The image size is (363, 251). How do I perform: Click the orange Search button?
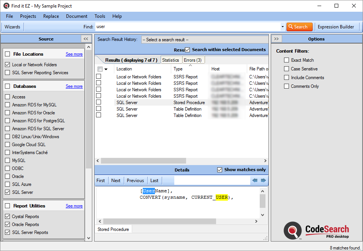tap(299, 27)
